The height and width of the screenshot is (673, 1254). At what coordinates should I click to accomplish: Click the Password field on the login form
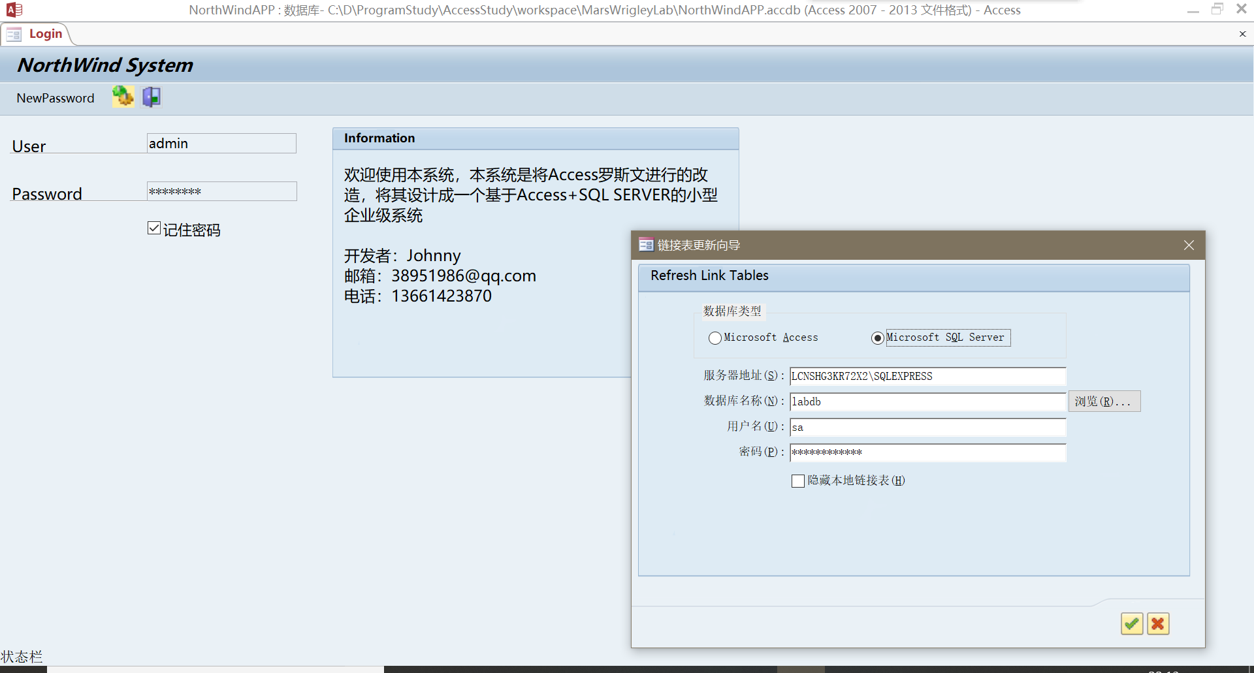(221, 191)
